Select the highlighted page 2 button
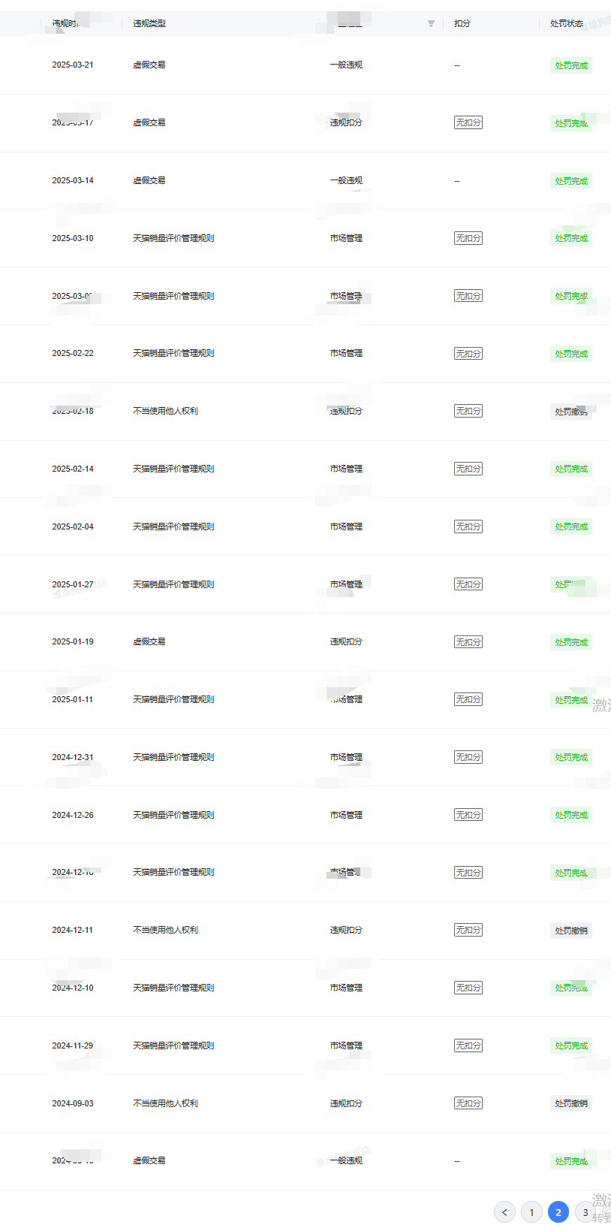The image size is (611, 1231). [558, 1212]
